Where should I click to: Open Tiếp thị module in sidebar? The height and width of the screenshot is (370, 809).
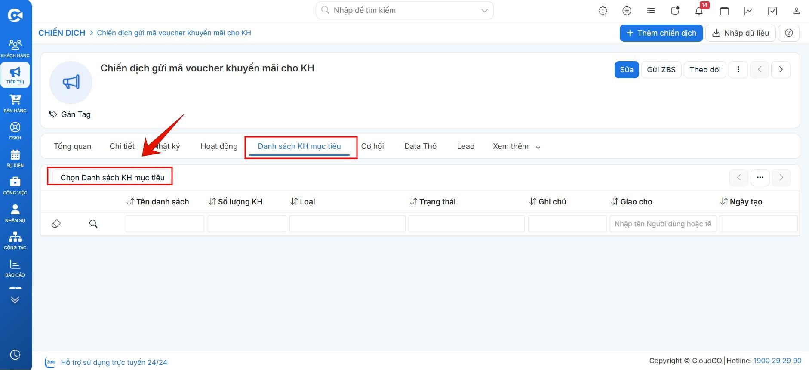coord(15,75)
